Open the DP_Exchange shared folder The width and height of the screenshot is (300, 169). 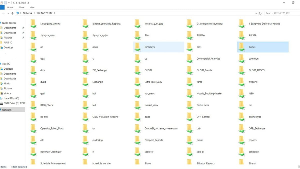99,70
